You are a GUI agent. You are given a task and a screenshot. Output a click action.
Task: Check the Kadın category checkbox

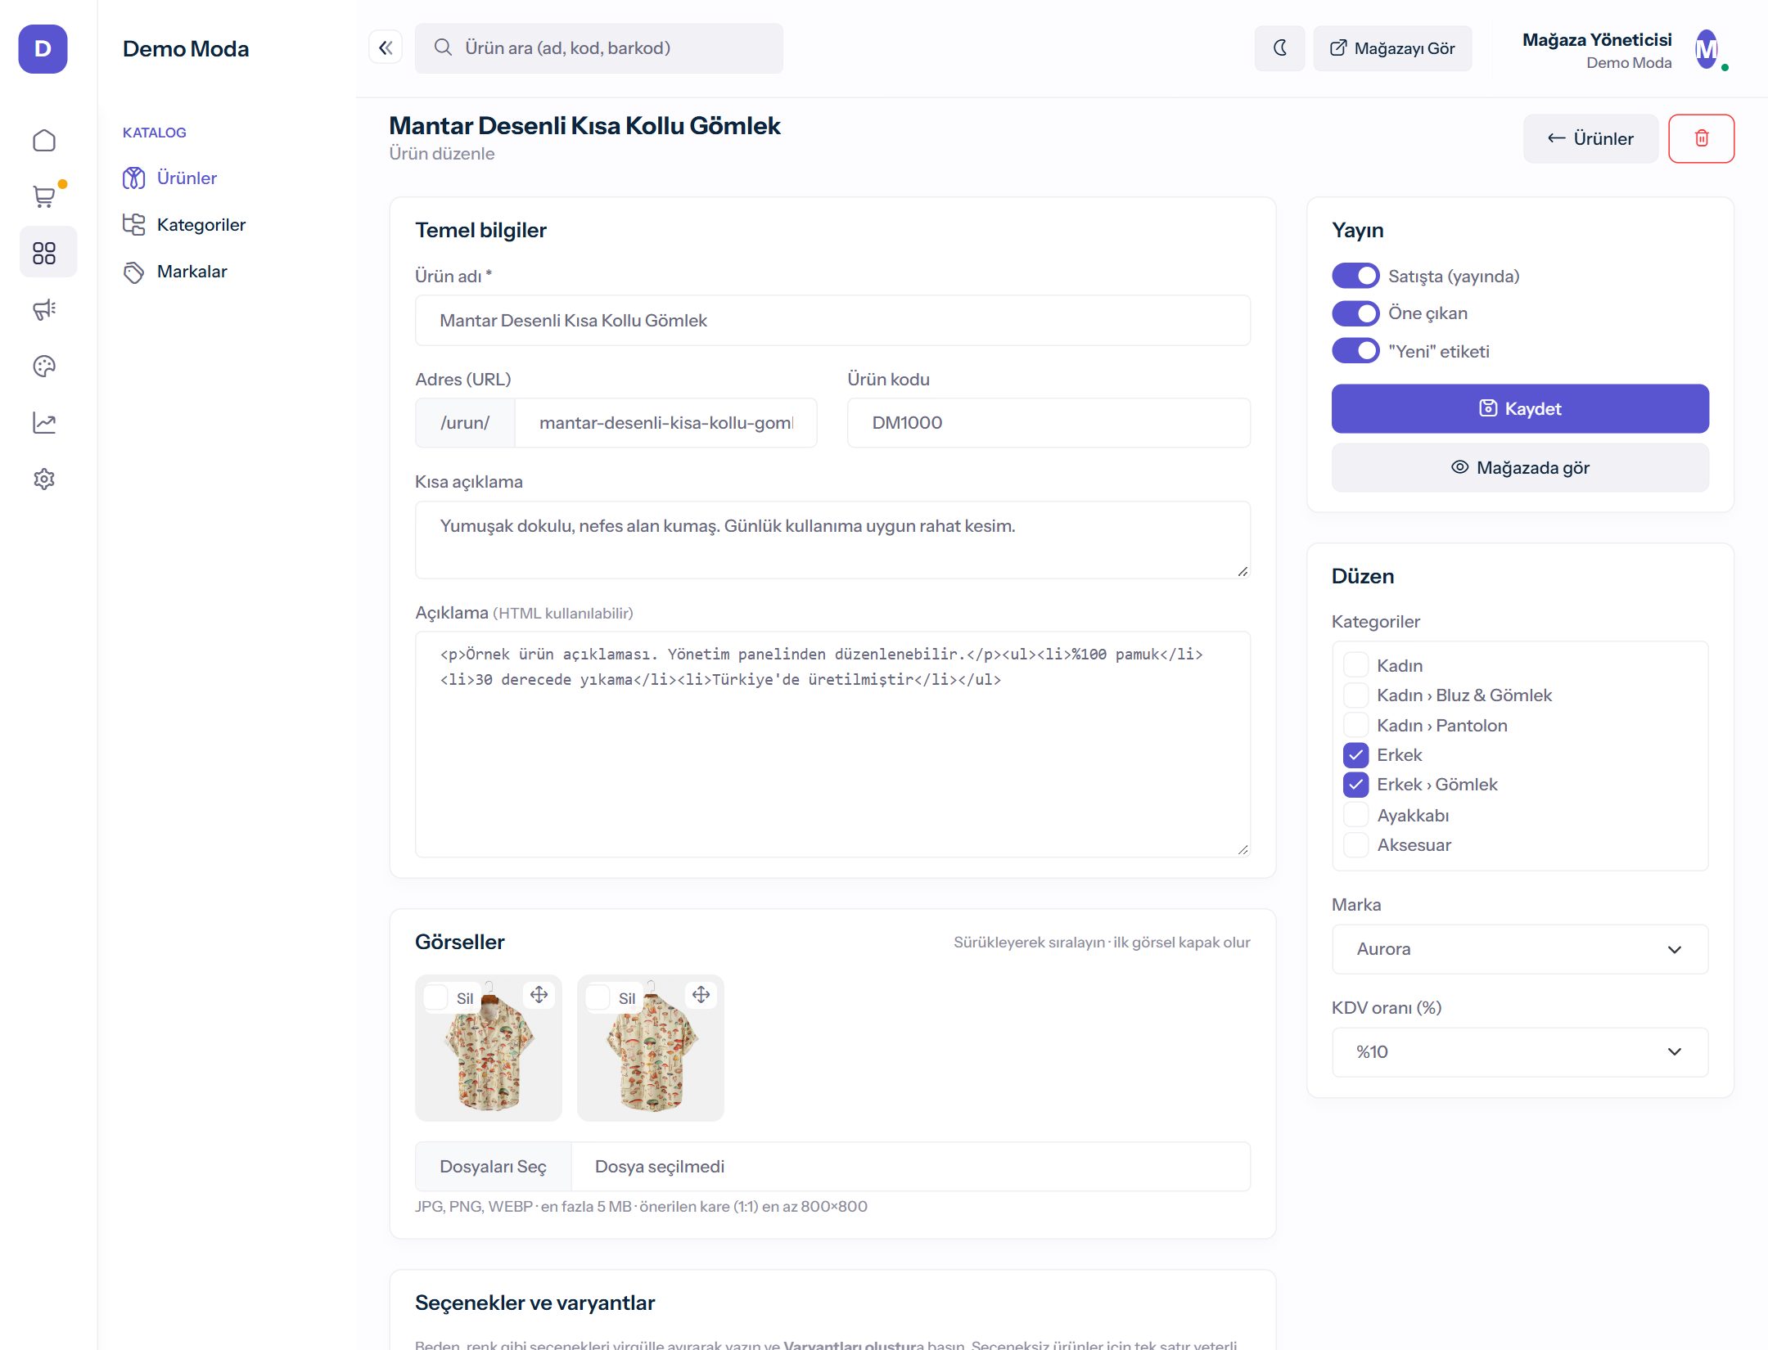(x=1355, y=664)
